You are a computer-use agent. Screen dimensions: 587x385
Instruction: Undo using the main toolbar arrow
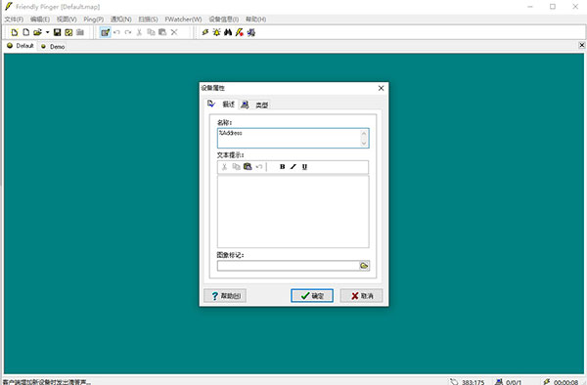coord(116,32)
